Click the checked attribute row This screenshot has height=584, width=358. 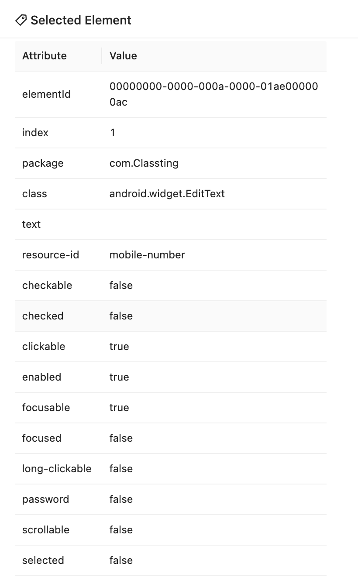(171, 316)
